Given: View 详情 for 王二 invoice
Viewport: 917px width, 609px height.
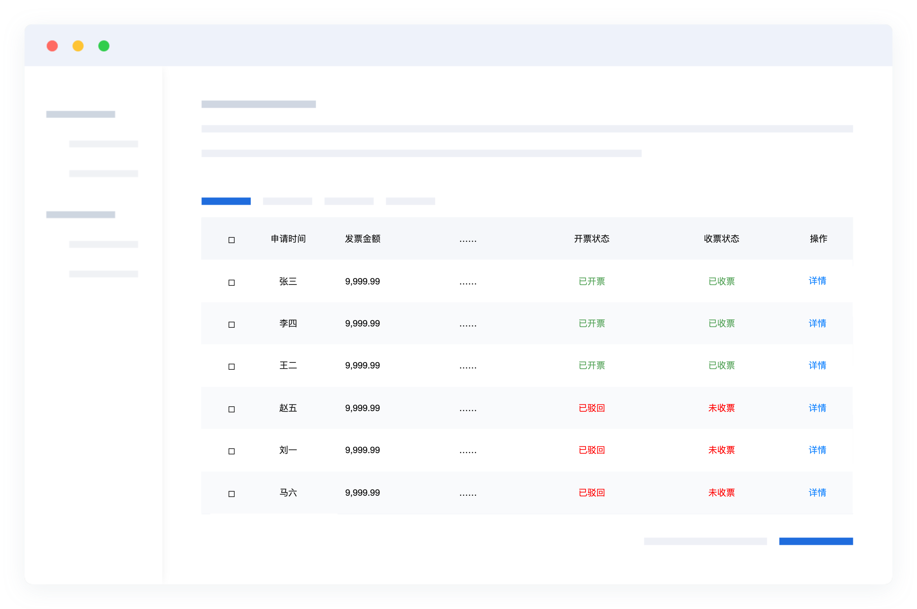Looking at the screenshot, I should click(x=817, y=365).
